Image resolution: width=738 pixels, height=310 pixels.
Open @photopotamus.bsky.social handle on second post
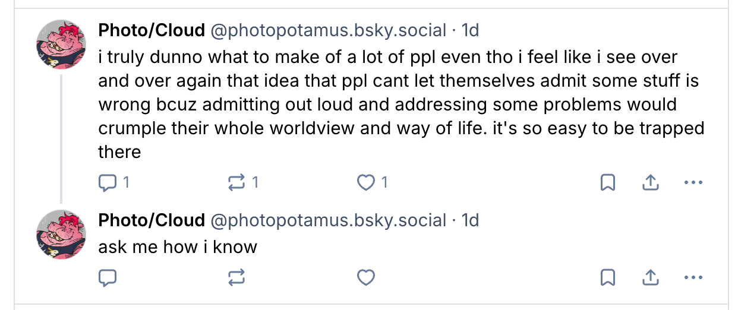329,220
